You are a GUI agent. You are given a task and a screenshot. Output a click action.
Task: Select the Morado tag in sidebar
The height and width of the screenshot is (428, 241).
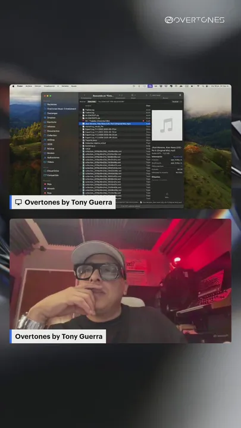point(49,188)
